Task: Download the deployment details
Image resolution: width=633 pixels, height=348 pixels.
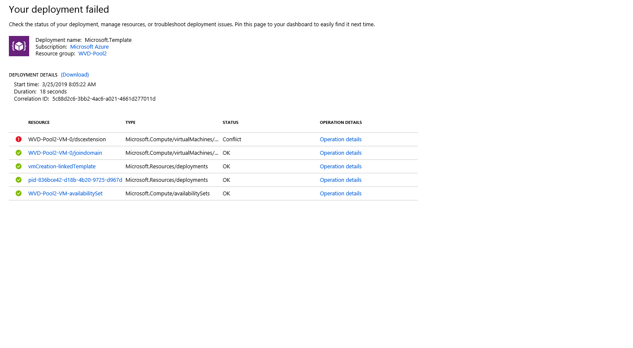Action: point(75,74)
